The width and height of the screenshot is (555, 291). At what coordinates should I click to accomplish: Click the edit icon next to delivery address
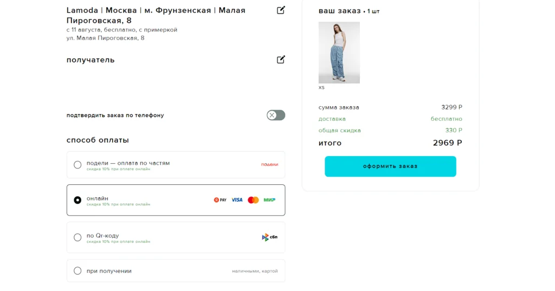click(x=281, y=10)
